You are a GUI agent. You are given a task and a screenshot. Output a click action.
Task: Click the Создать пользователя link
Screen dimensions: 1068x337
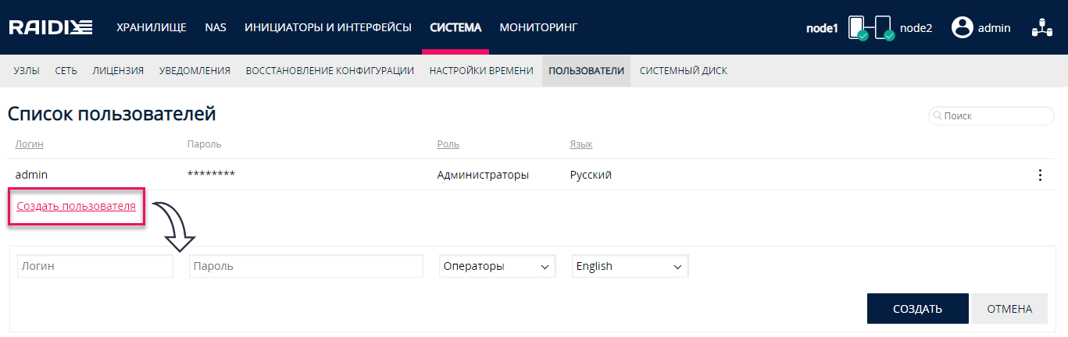pos(77,206)
